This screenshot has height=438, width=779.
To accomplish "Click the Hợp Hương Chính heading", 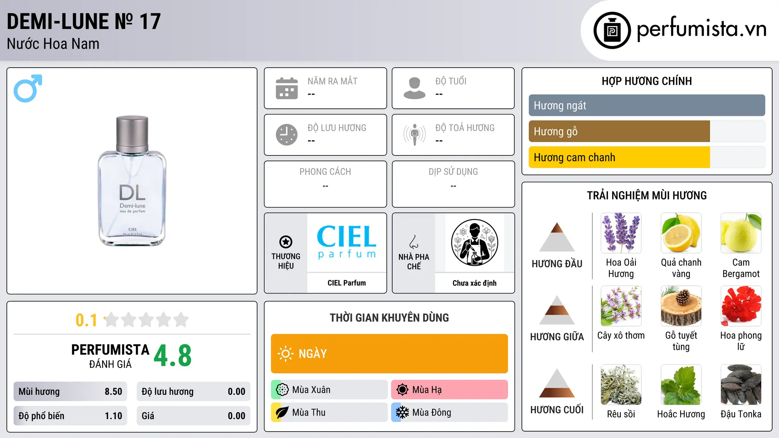I will tap(647, 81).
